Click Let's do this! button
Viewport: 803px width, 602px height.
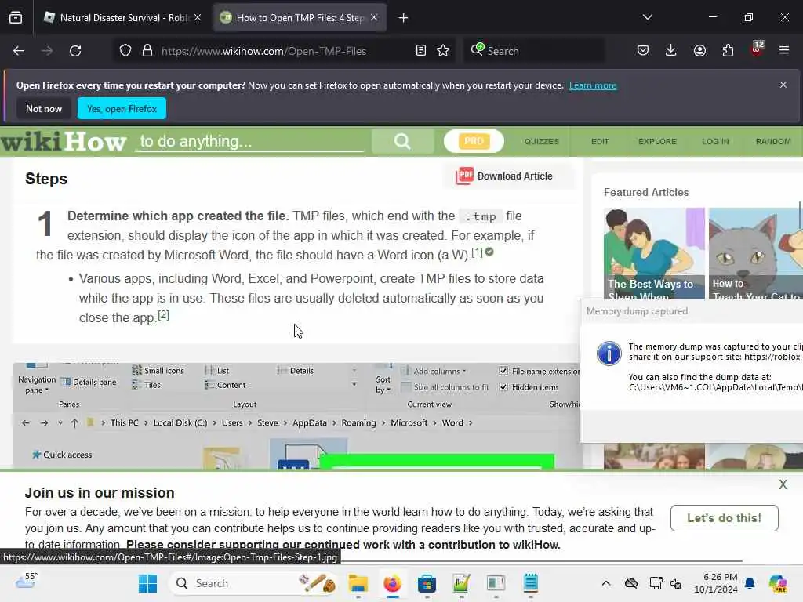724,518
